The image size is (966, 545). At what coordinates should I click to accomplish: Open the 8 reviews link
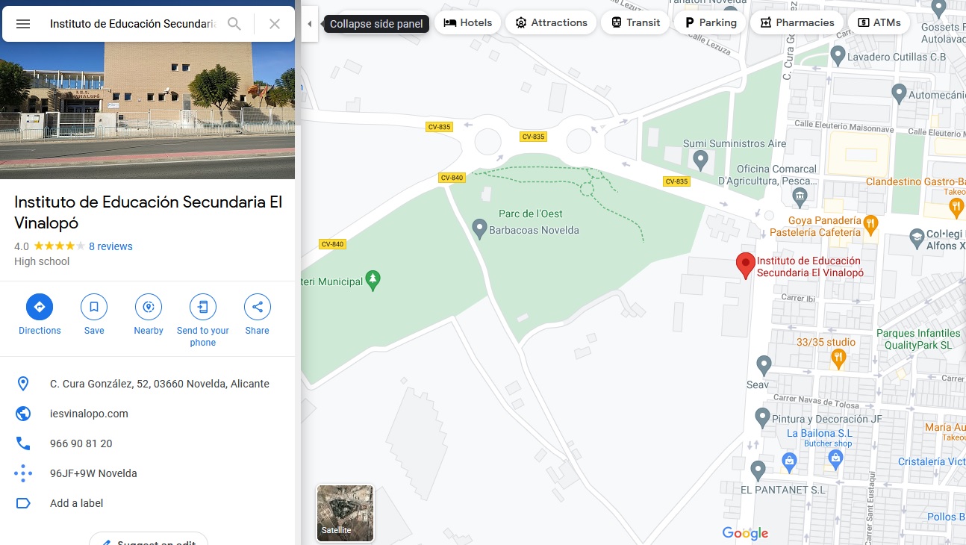point(110,246)
